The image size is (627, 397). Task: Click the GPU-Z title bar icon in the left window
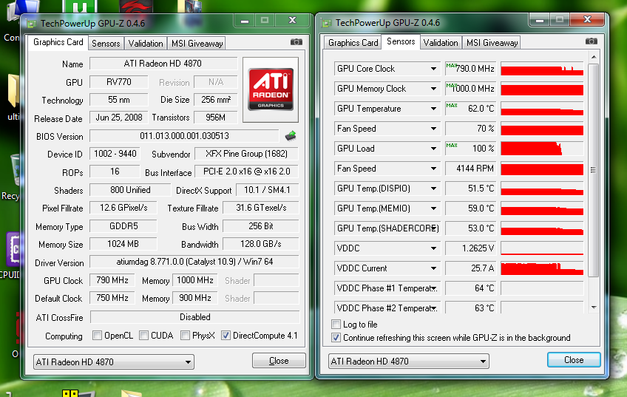coord(31,23)
